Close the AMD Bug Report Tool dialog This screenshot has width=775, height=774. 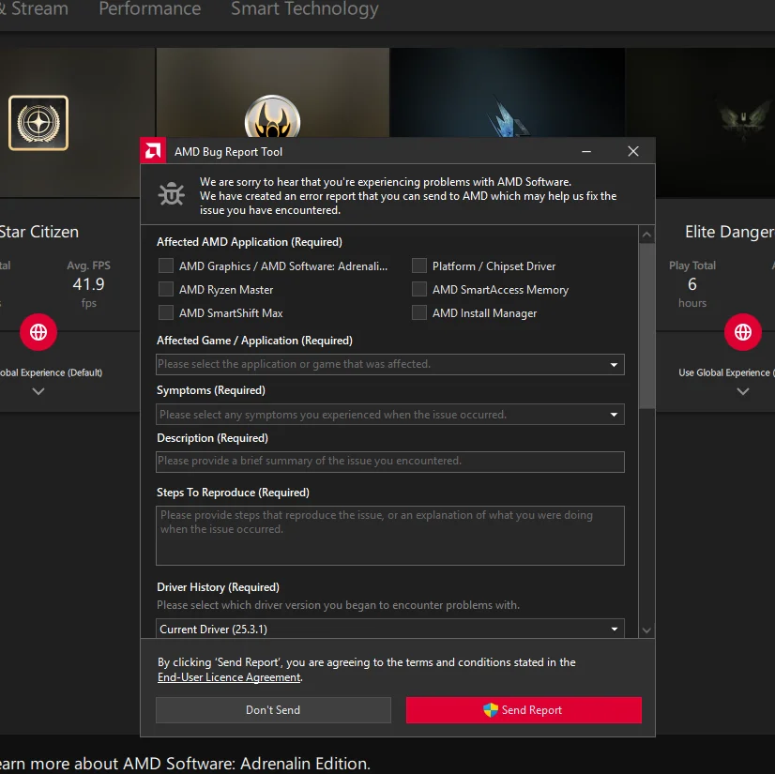tap(633, 151)
